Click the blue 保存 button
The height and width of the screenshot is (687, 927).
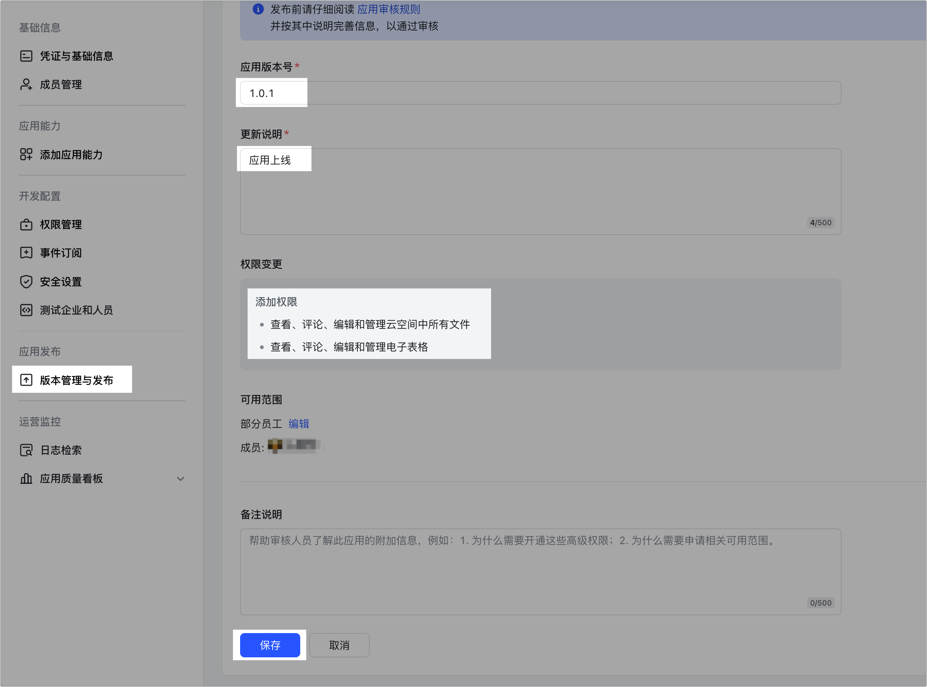coord(269,645)
